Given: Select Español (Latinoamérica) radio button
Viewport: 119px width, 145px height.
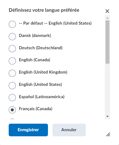Looking at the screenshot, I should 12,98.
